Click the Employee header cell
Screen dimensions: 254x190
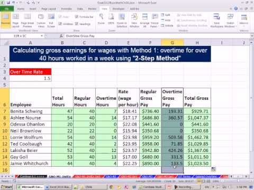pos(30,98)
